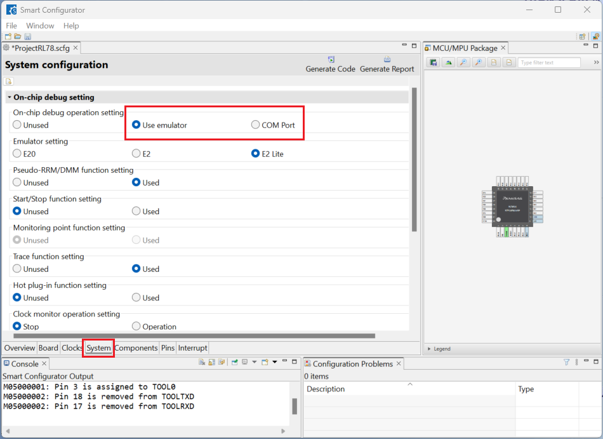Close the MCU/MPU Package view tab
Screen dimensions: 603x439
coord(503,48)
